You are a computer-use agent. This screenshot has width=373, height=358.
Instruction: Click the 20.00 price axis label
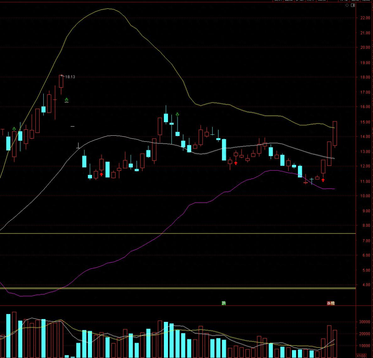click(x=365, y=47)
